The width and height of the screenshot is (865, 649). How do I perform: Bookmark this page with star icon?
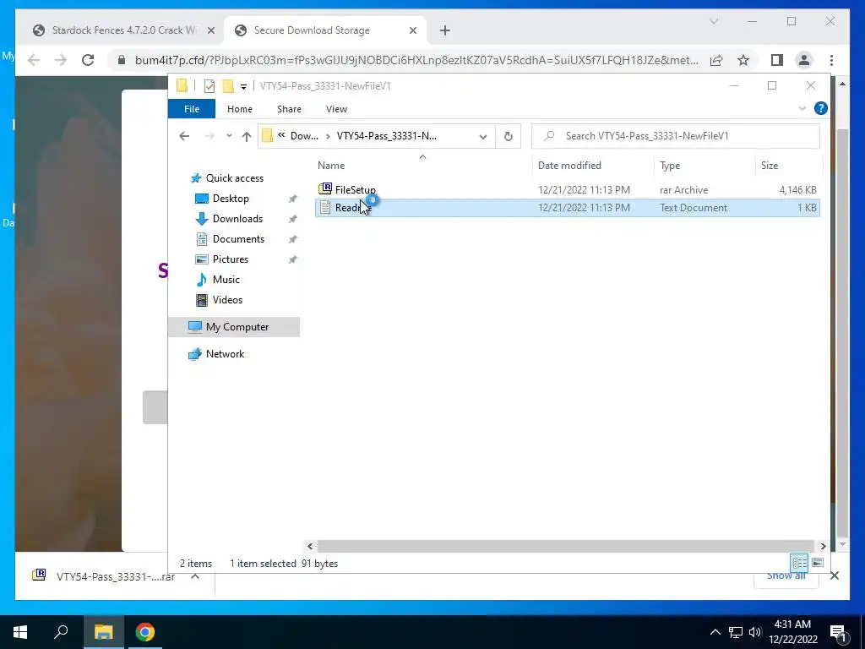pyautogui.click(x=743, y=60)
